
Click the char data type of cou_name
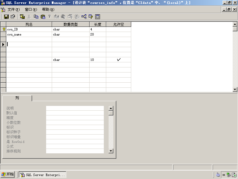pos(71,34)
